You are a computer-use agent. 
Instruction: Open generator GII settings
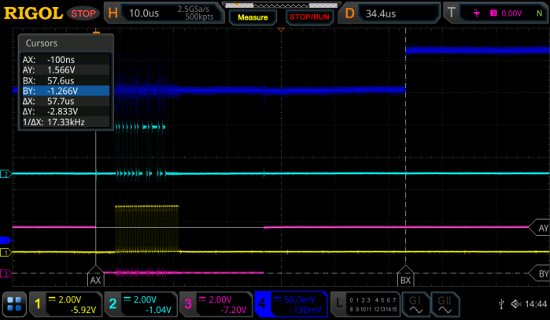[x=445, y=304]
